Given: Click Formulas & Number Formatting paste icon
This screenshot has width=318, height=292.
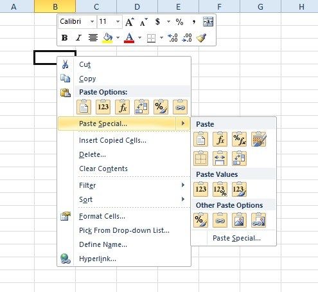Looking at the screenshot, I should tap(239, 139).
